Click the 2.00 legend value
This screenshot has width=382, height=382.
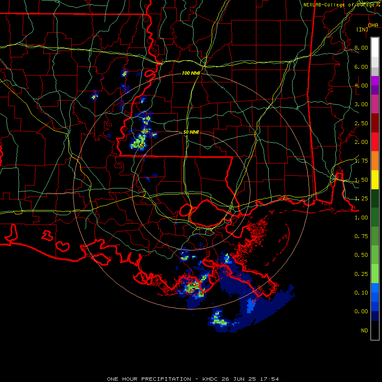(x=361, y=142)
